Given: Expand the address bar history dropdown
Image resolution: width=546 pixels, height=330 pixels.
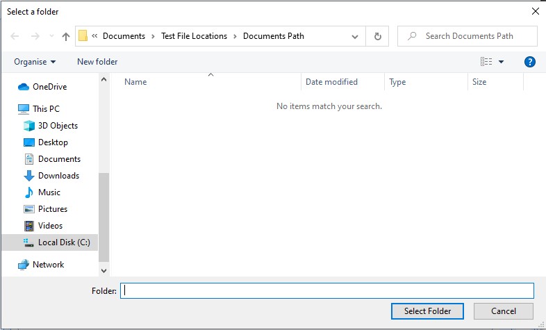Looking at the screenshot, I should (355, 36).
